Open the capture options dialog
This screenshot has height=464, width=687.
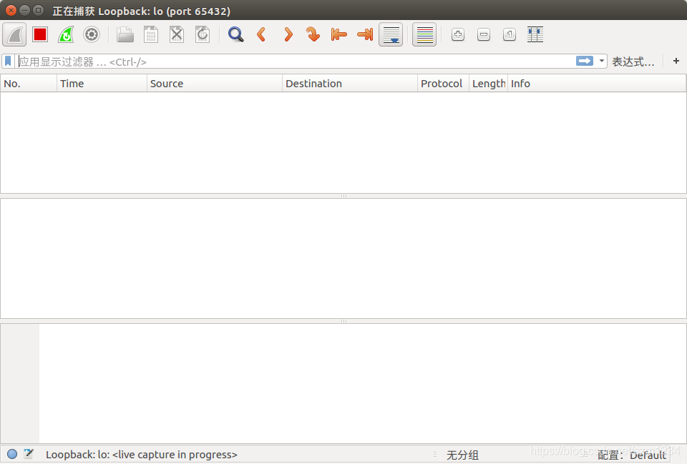pyautogui.click(x=92, y=34)
